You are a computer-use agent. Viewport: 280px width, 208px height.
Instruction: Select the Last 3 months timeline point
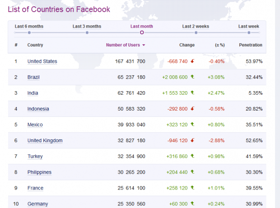(87, 32)
